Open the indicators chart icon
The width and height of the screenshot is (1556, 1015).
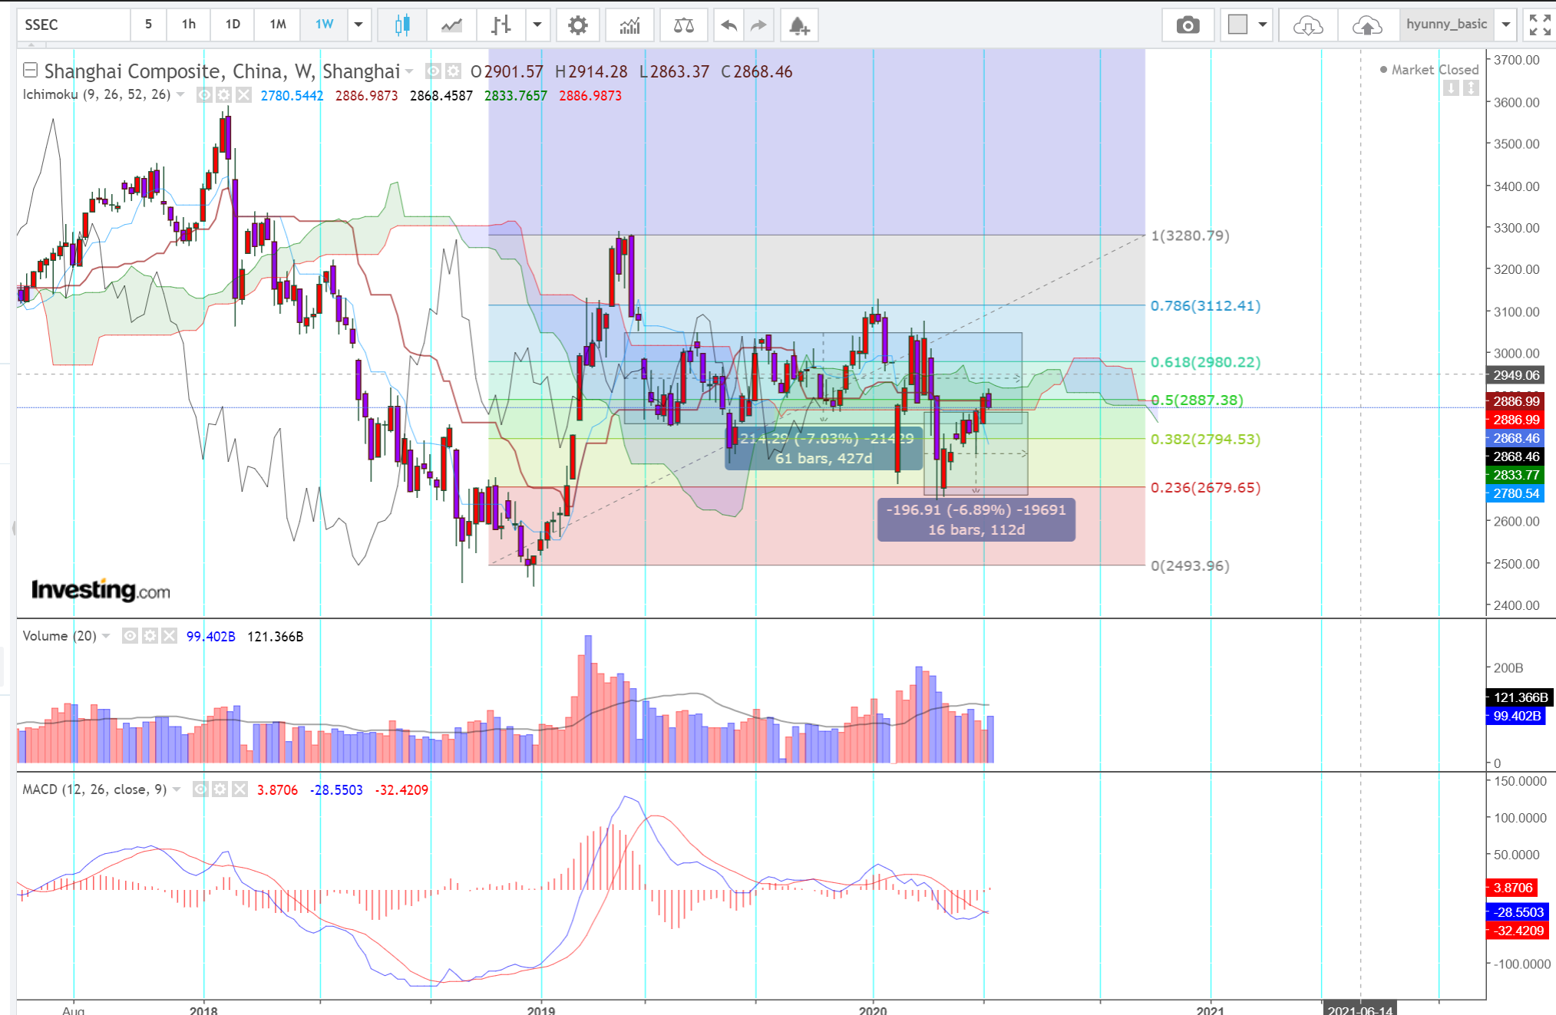point(629,25)
